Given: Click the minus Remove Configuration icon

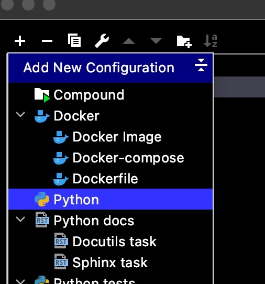Looking at the screenshot, I should click(x=47, y=41).
